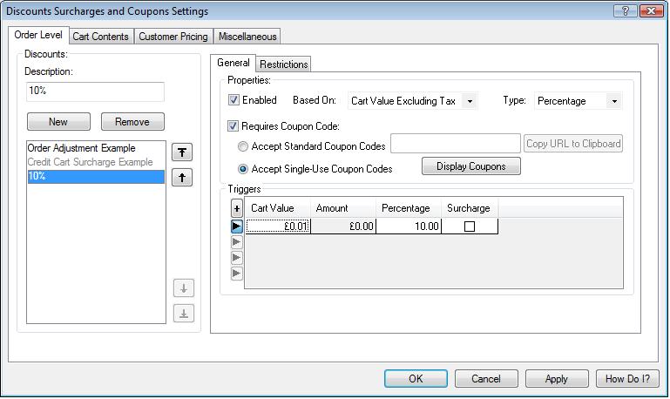This screenshot has height=399, width=670.
Task: Select the second trigger row arrow
Action: [x=237, y=242]
